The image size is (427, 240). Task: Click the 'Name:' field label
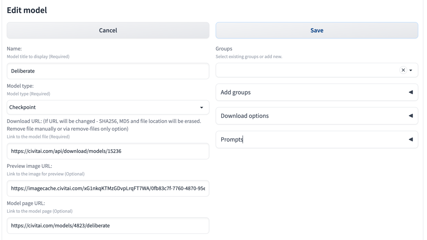pyautogui.click(x=14, y=49)
